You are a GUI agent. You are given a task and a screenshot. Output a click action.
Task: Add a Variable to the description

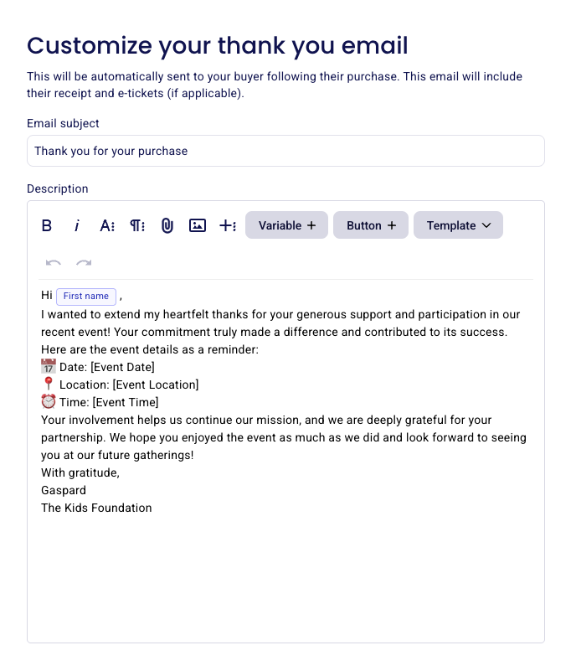286,225
